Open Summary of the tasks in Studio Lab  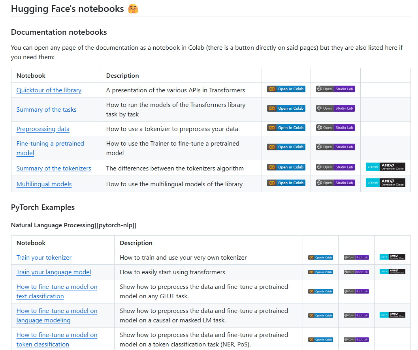[x=335, y=108]
